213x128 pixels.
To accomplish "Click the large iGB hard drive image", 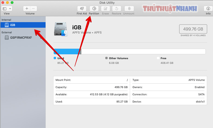I will pos(61,29).
